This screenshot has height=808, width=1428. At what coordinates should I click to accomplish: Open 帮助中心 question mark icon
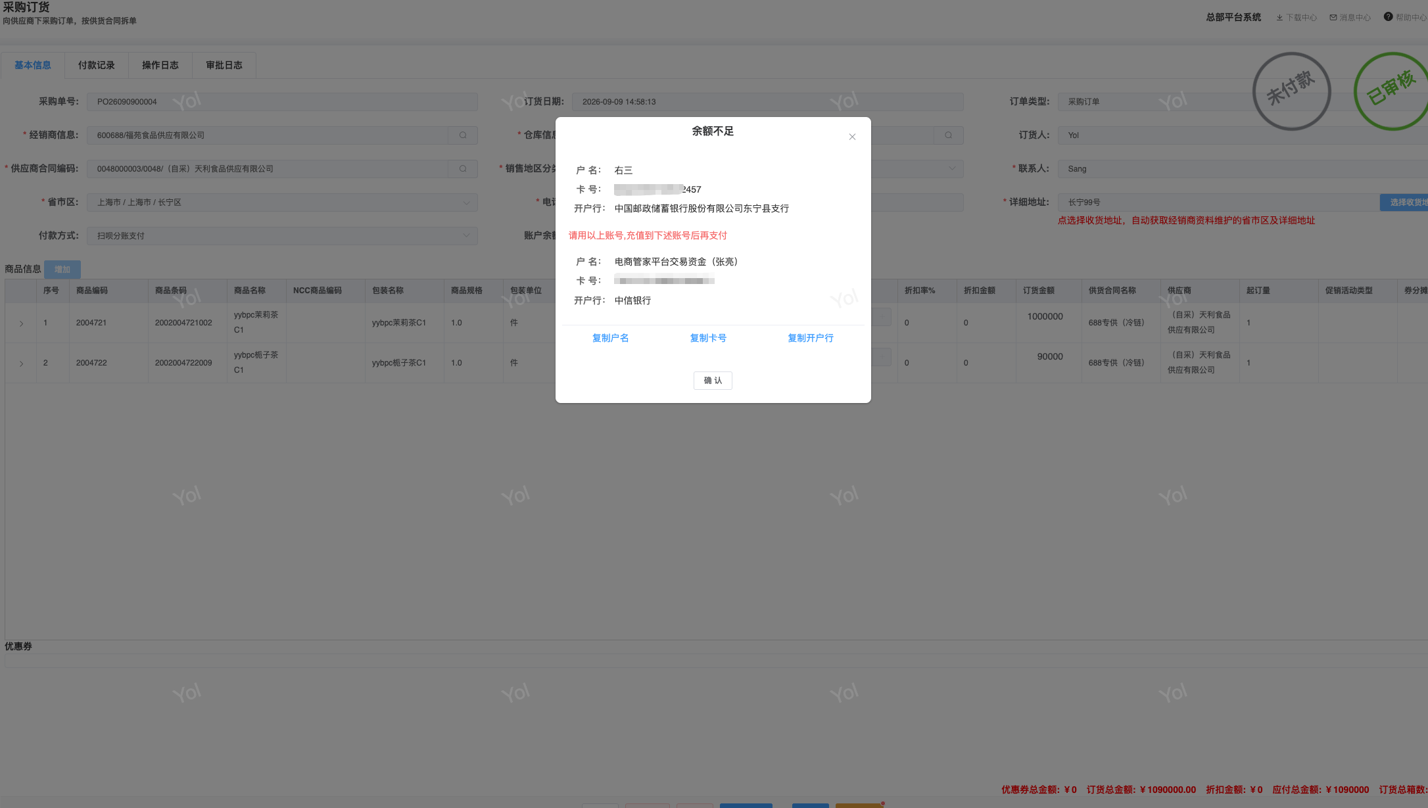point(1388,17)
